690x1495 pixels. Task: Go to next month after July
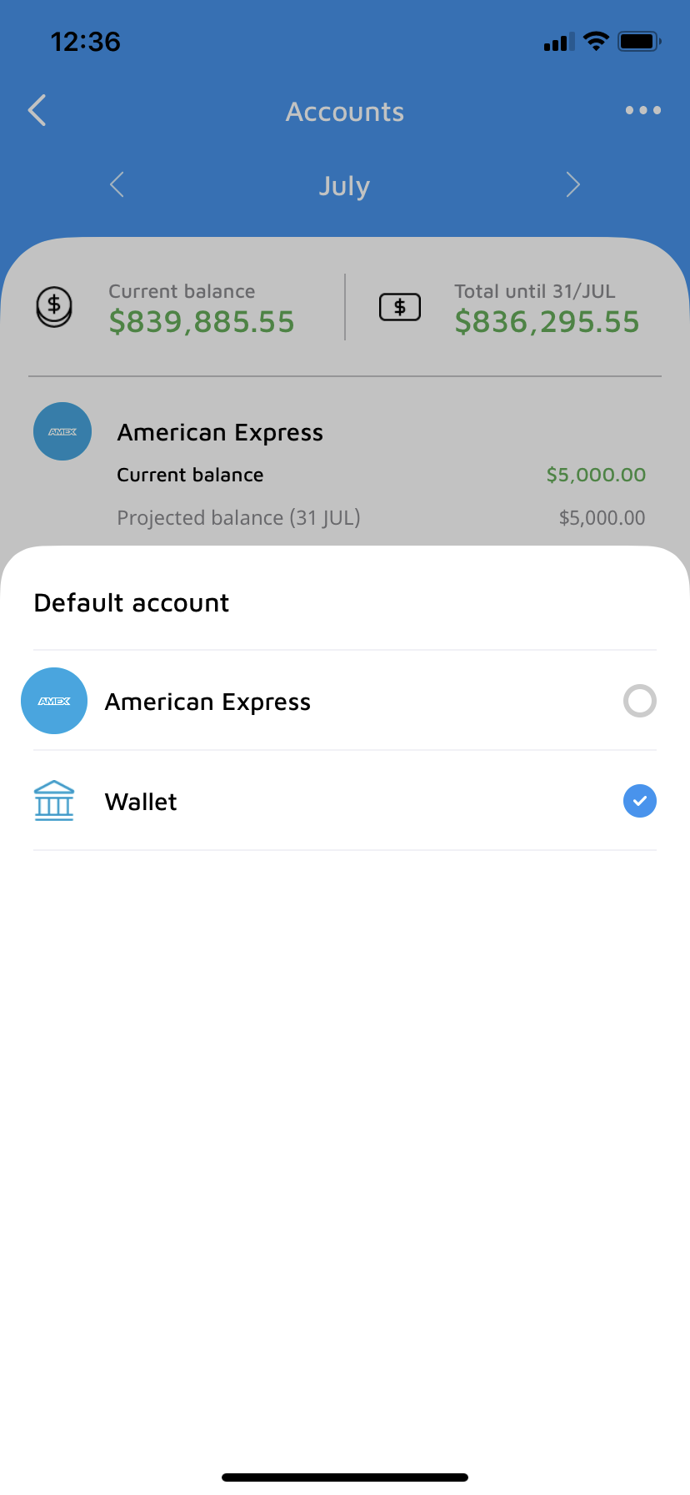(572, 184)
